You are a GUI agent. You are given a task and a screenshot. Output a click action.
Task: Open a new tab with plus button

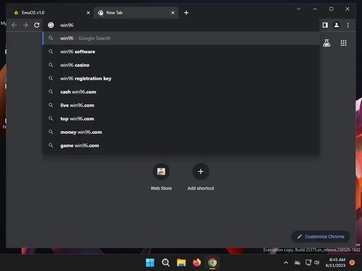point(186,13)
